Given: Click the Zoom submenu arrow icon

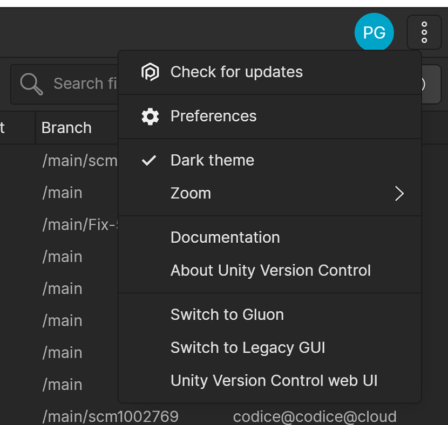Looking at the screenshot, I should (x=399, y=193).
